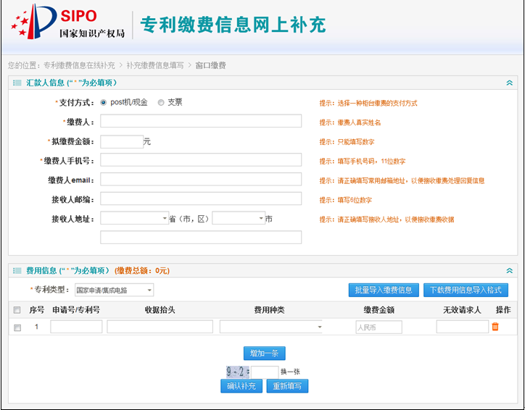Image resolution: width=525 pixels, height=410 pixels.
Task: Click the list icon beside 汇款人信息 heading
Action: [x=17, y=83]
